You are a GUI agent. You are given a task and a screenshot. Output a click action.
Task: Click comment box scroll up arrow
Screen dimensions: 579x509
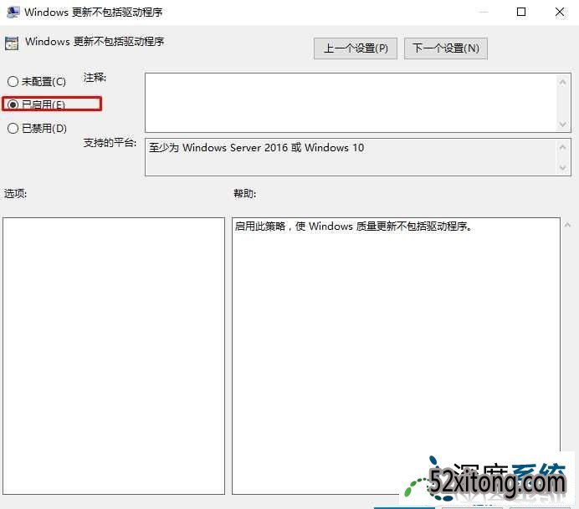point(563,82)
